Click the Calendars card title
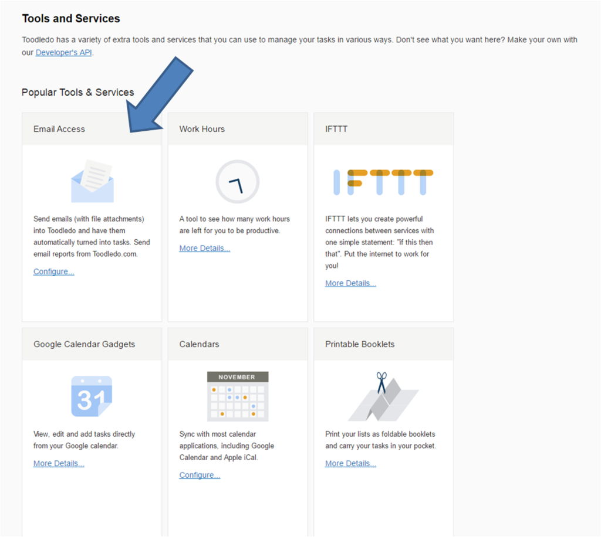This screenshot has width=601, height=537. point(200,344)
